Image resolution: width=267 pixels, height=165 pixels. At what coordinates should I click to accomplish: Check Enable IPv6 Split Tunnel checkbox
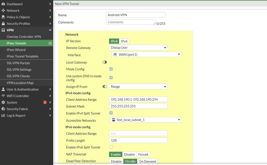point(111,147)
